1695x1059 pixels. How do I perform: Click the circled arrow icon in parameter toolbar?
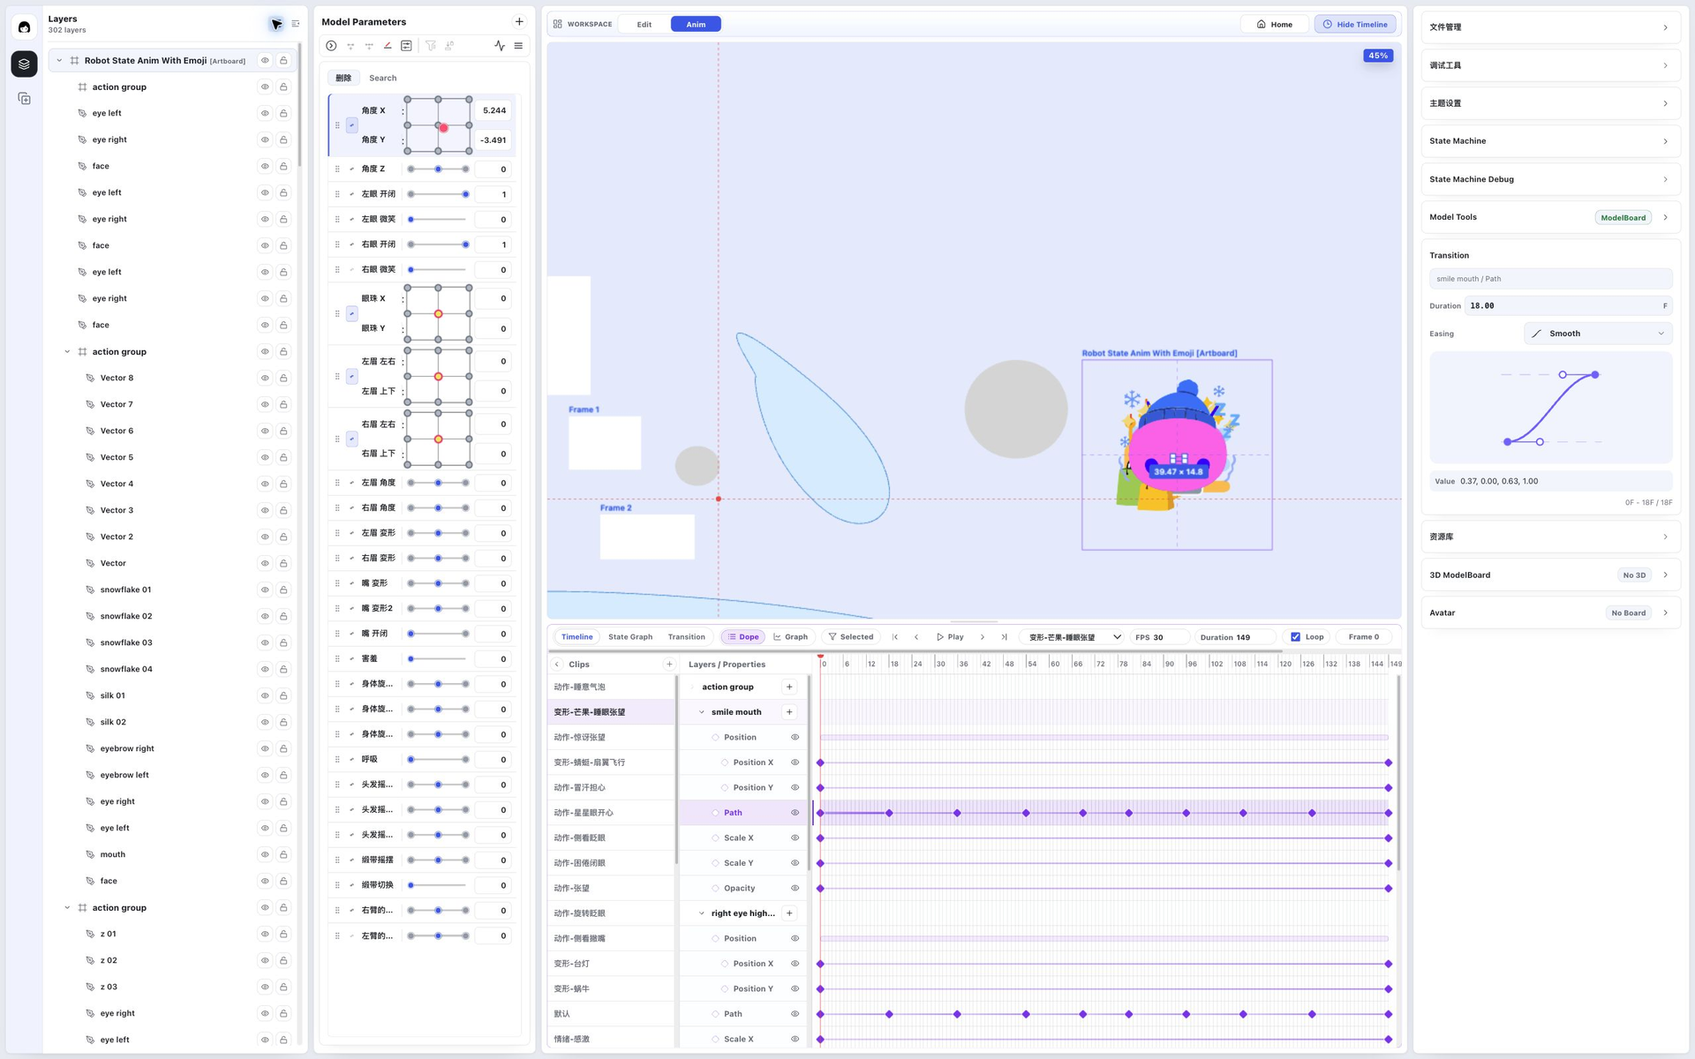tap(331, 46)
